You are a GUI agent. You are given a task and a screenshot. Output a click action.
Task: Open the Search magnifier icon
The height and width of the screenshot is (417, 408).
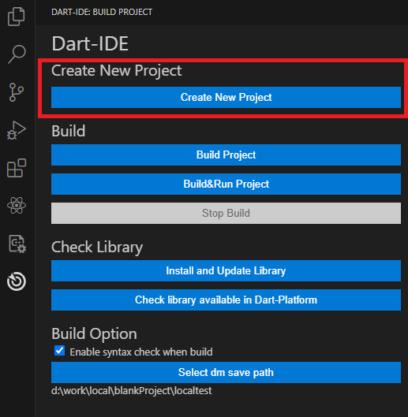[x=17, y=54]
